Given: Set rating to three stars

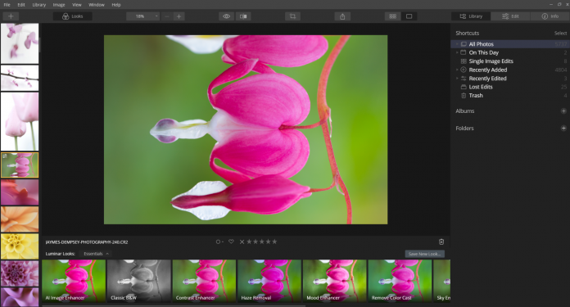Looking at the screenshot, I should point(262,242).
